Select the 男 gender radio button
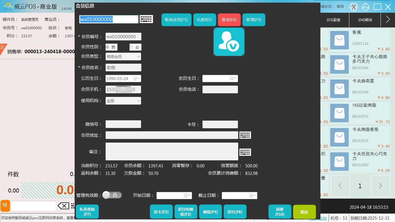Image resolution: width=395 pixels, height=222 pixels. [108, 47]
